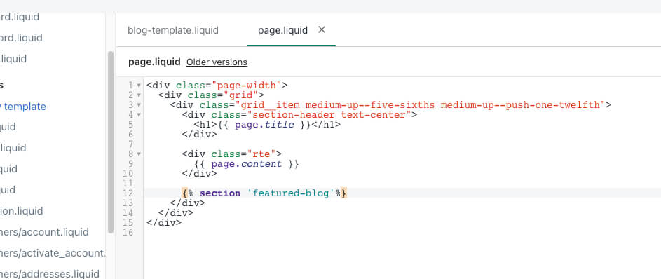Open the file ending in 'ners/addresses.liquid' in the sidebar
Screen dimensions: 661x279
[x=50, y=274]
